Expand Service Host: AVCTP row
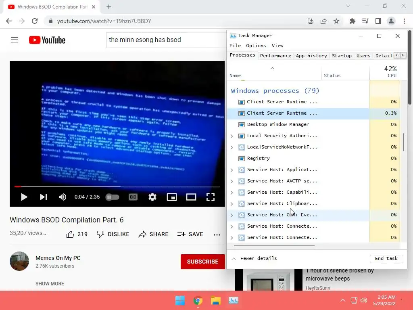This screenshot has height=310, width=413. click(x=232, y=181)
